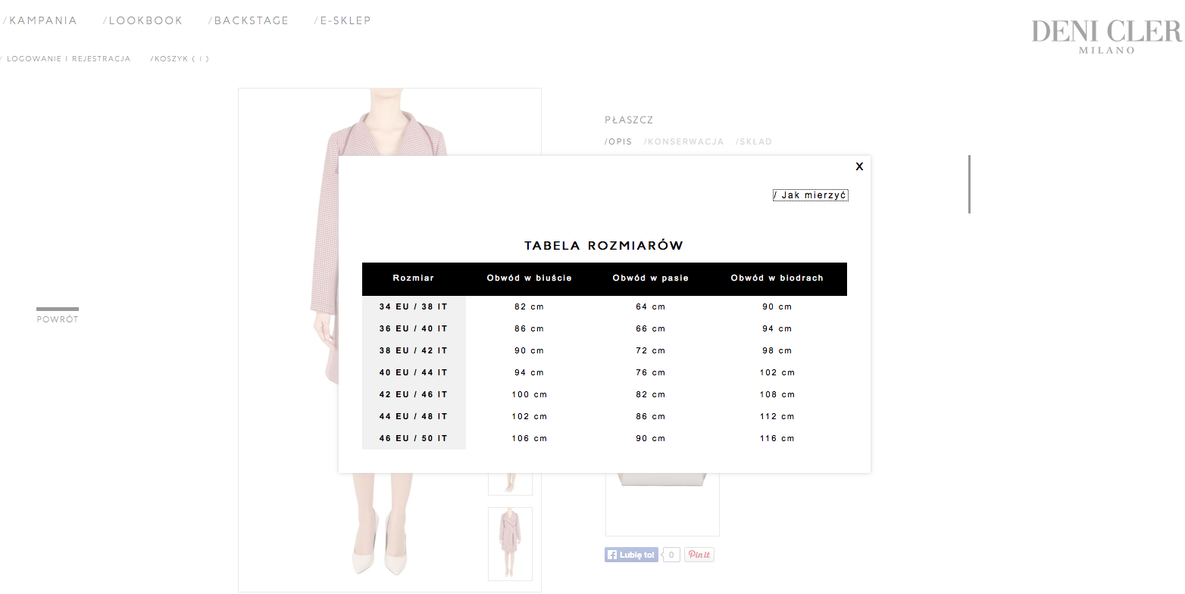Open the Kampania menu item
The width and height of the screenshot is (1185, 594).
[40, 20]
